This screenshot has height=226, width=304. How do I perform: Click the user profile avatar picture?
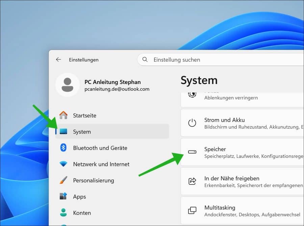click(x=68, y=85)
